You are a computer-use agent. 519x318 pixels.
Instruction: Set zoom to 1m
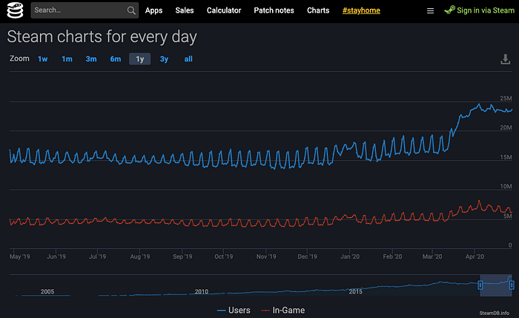point(67,59)
